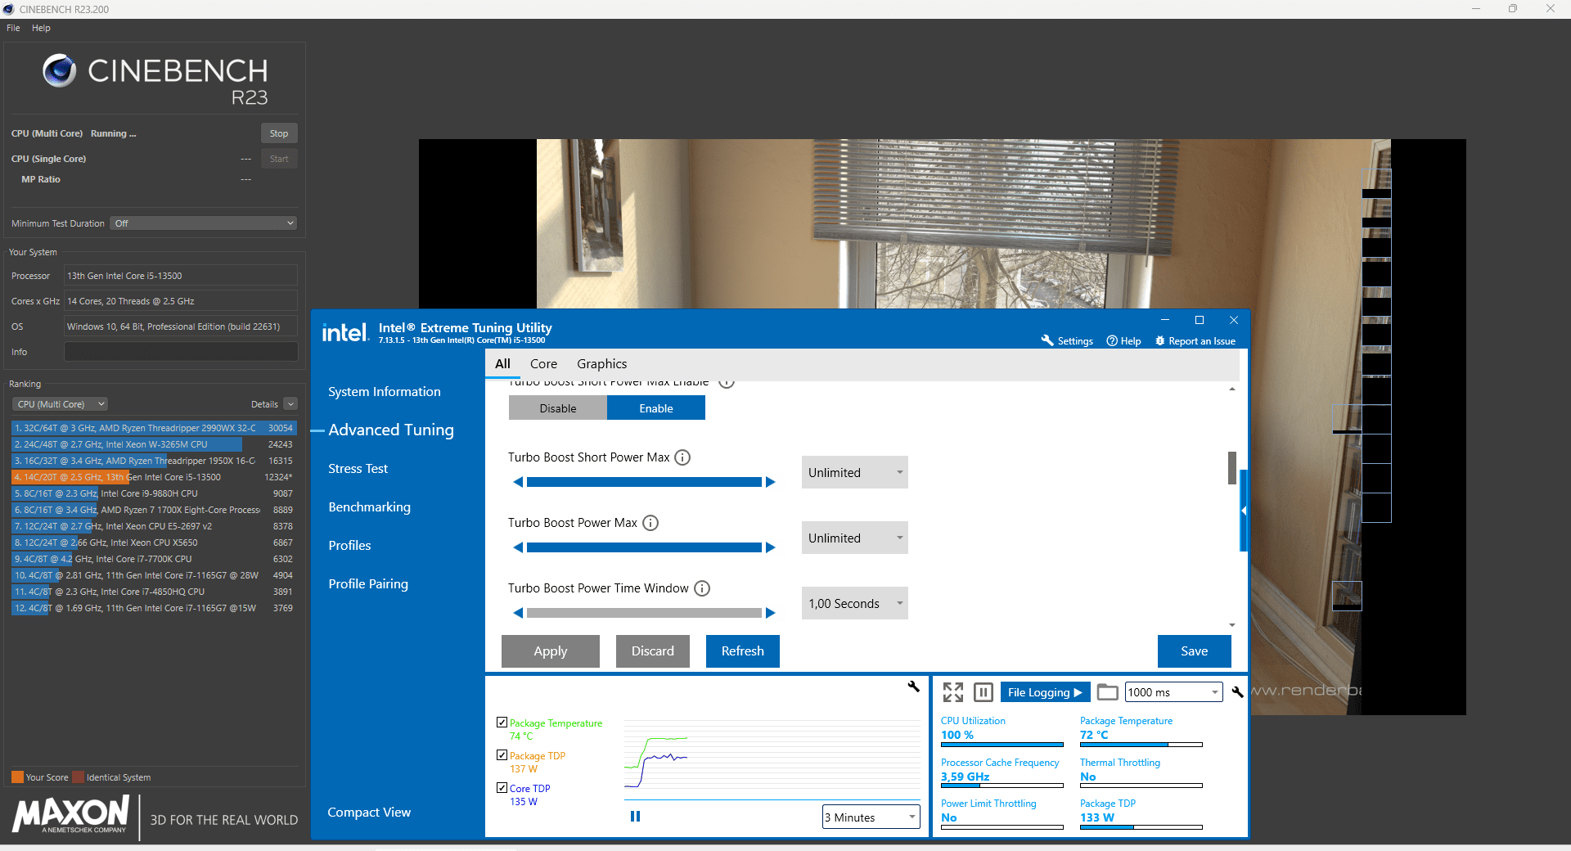This screenshot has width=1571, height=851.
Task: Click the Turbo Boost Short Power Max slider track
Action: pos(644,482)
